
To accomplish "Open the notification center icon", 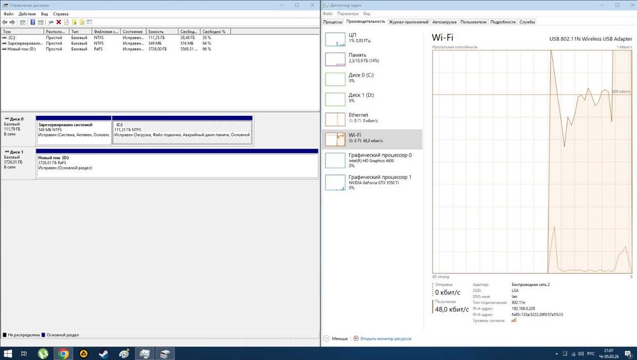I will coord(628,354).
